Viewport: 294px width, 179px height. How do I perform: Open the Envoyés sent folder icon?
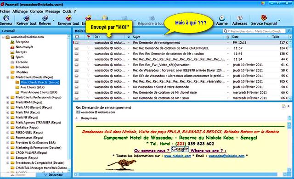pos(12,52)
